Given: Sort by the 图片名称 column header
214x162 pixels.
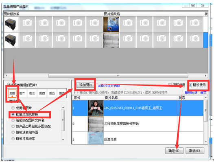Looking at the screenshot, I should pos(140,98).
